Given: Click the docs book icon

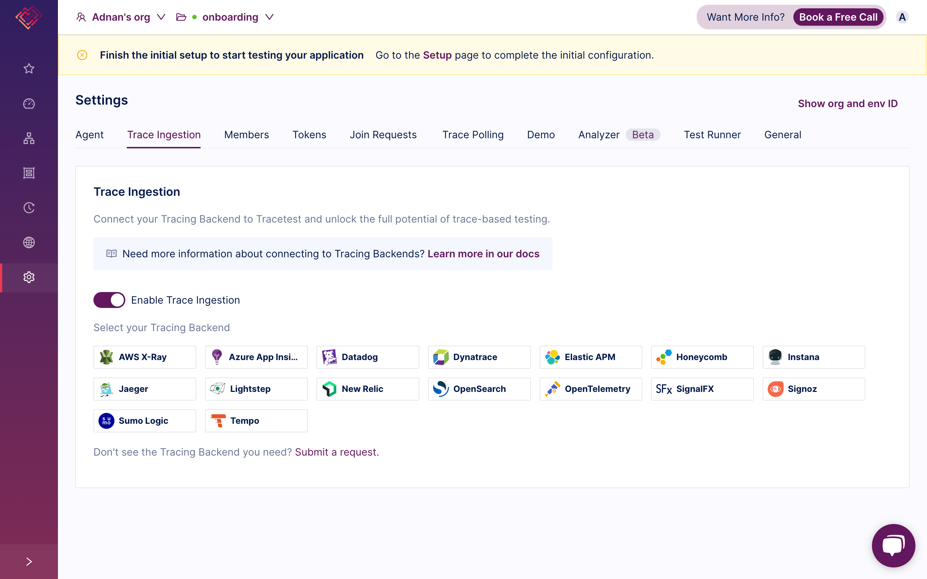Looking at the screenshot, I should 112,254.
